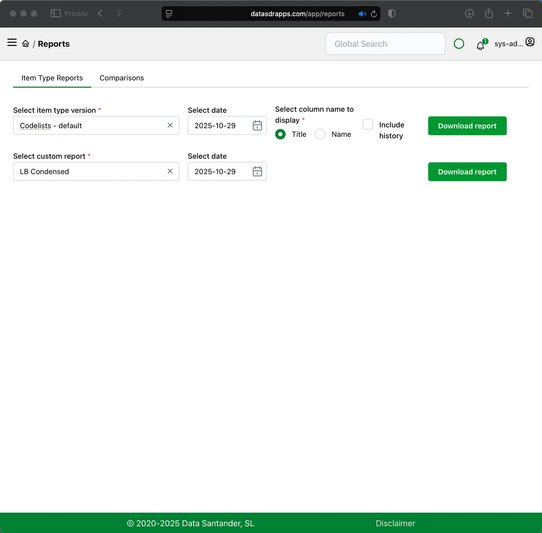Click the Reports breadcrumb label
This screenshot has height=533, width=542.
54,44
